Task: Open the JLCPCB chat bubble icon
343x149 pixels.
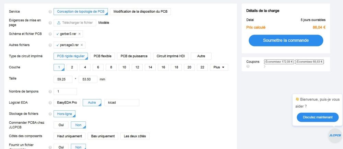Action: coord(335,135)
